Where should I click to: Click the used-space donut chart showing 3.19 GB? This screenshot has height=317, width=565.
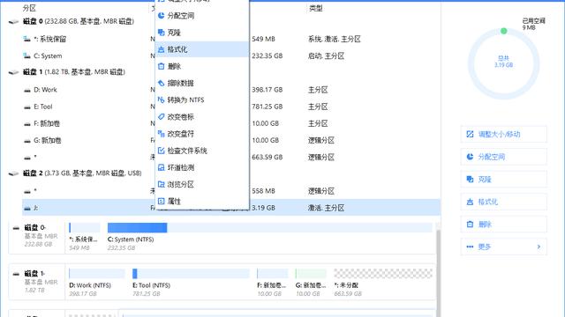pos(503,64)
